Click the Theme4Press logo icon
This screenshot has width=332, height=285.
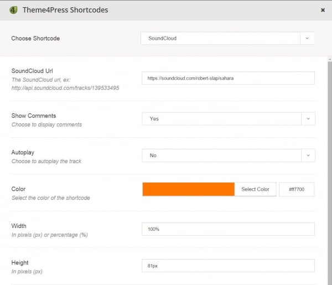(13, 10)
